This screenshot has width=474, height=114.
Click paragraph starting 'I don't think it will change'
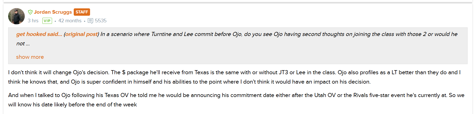pyautogui.click(x=234, y=77)
